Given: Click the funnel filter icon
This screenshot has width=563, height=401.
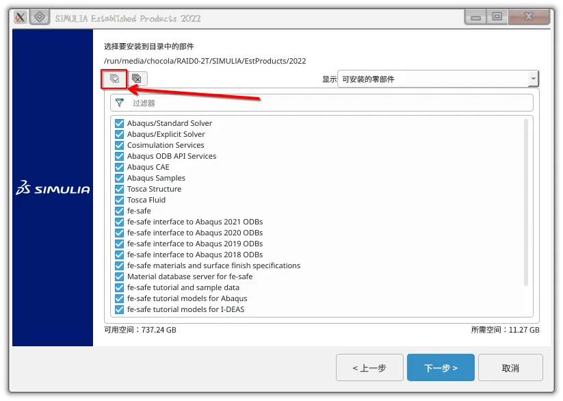Looking at the screenshot, I should point(120,103).
